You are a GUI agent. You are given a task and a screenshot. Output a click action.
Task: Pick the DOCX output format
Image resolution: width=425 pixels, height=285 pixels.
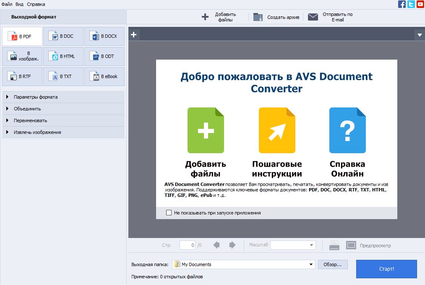click(104, 37)
